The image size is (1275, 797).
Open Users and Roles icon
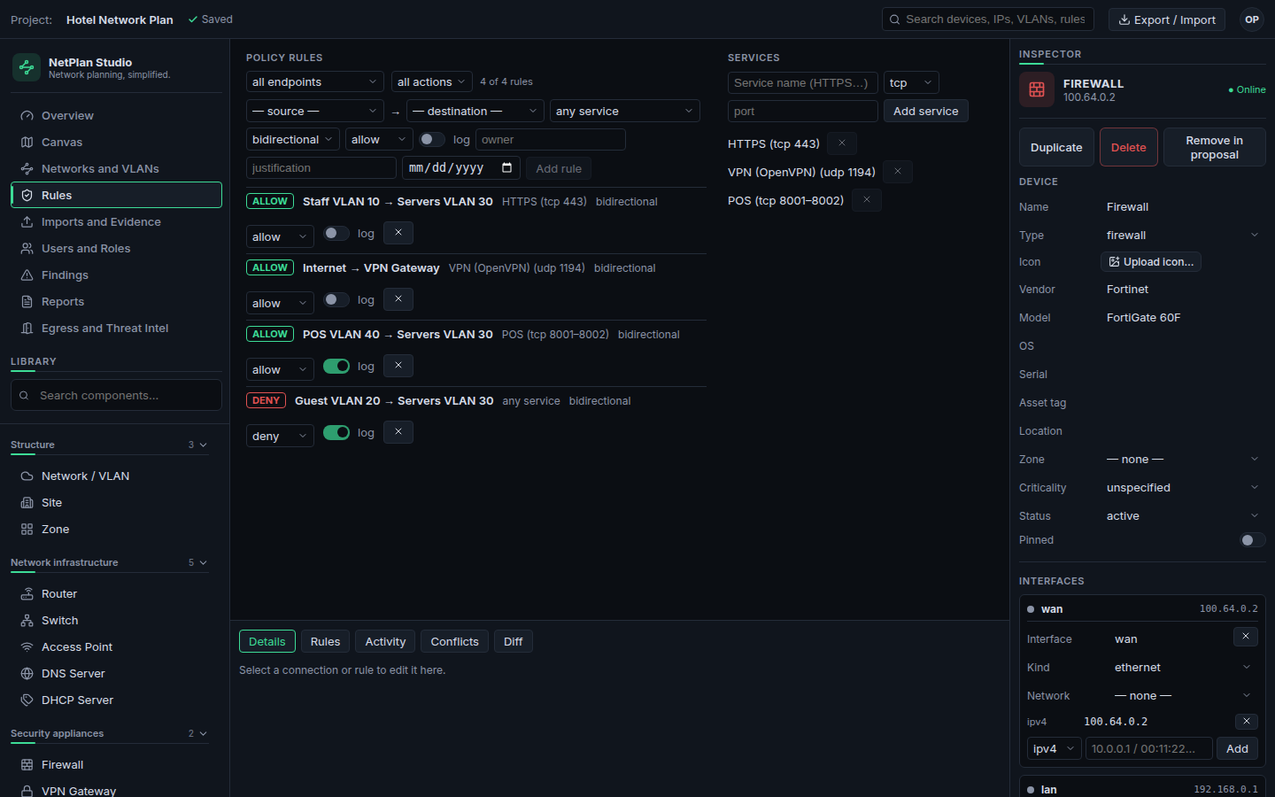coord(27,249)
